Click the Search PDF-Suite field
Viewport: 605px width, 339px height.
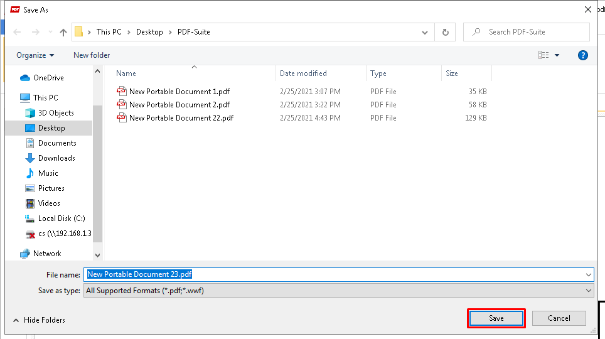click(527, 32)
